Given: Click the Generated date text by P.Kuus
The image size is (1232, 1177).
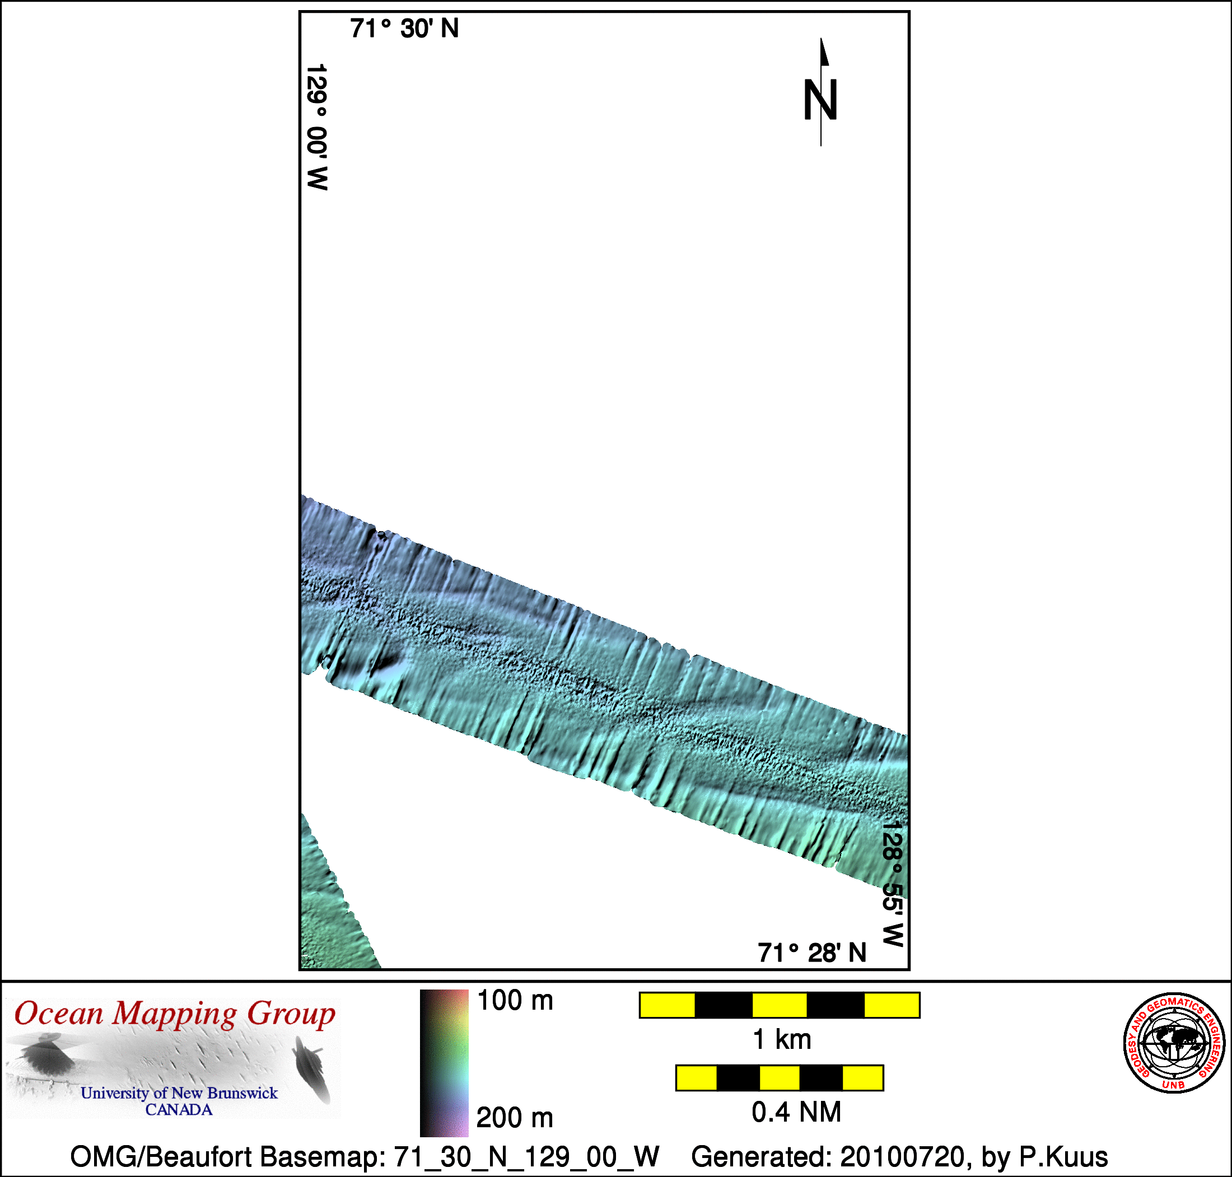Looking at the screenshot, I should (x=899, y=1156).
